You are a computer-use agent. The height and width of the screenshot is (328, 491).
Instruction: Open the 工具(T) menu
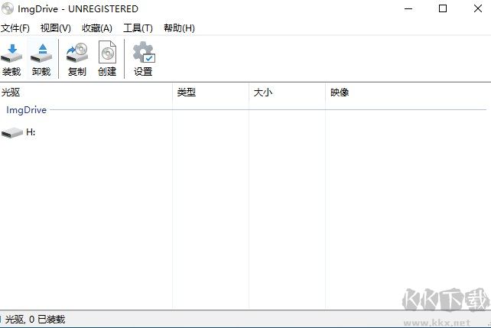tap(138, 28)
